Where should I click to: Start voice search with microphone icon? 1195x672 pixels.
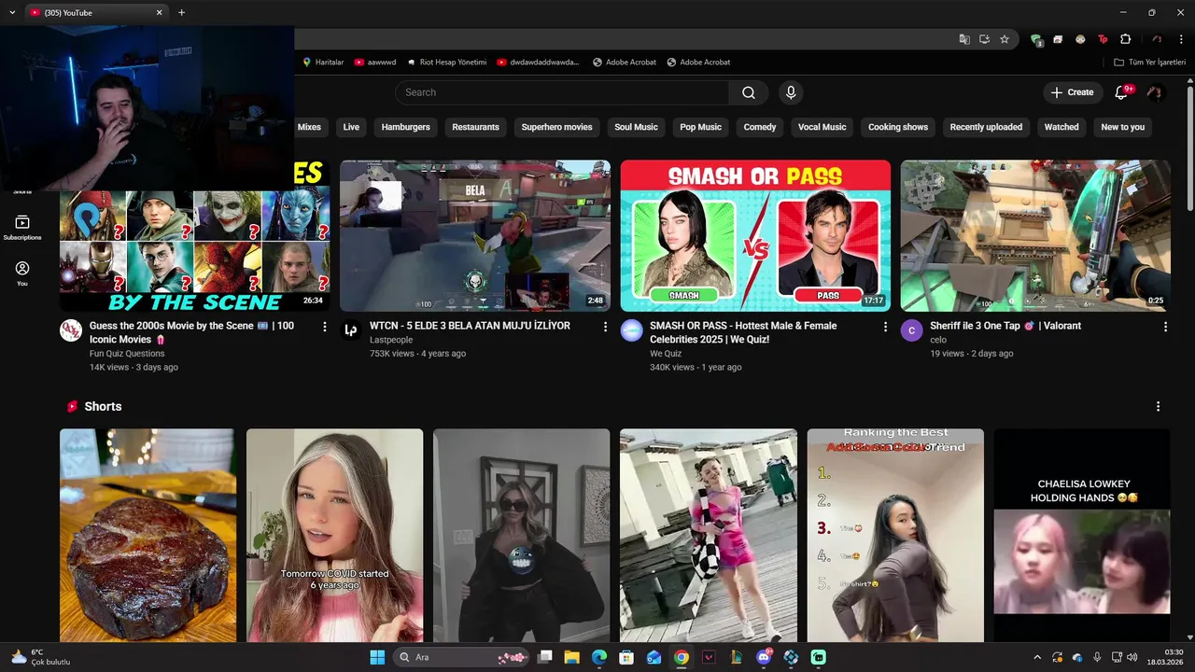tap(791, 92)
